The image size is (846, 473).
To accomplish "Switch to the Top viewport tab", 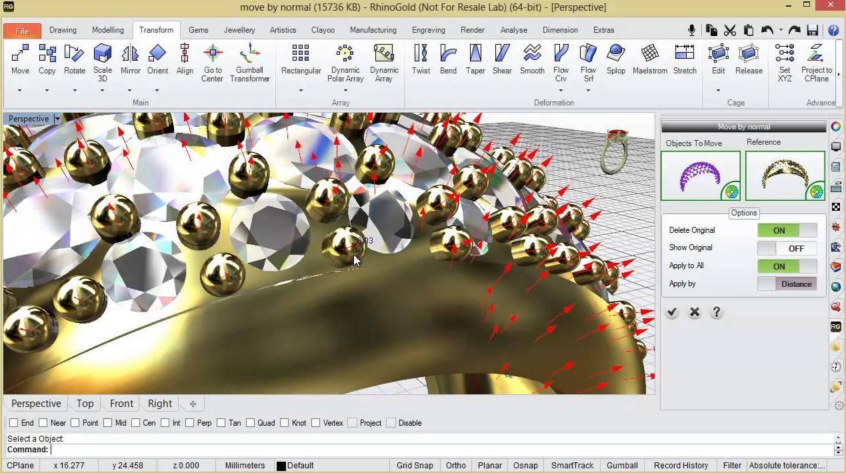I will [x=85, y=404].
